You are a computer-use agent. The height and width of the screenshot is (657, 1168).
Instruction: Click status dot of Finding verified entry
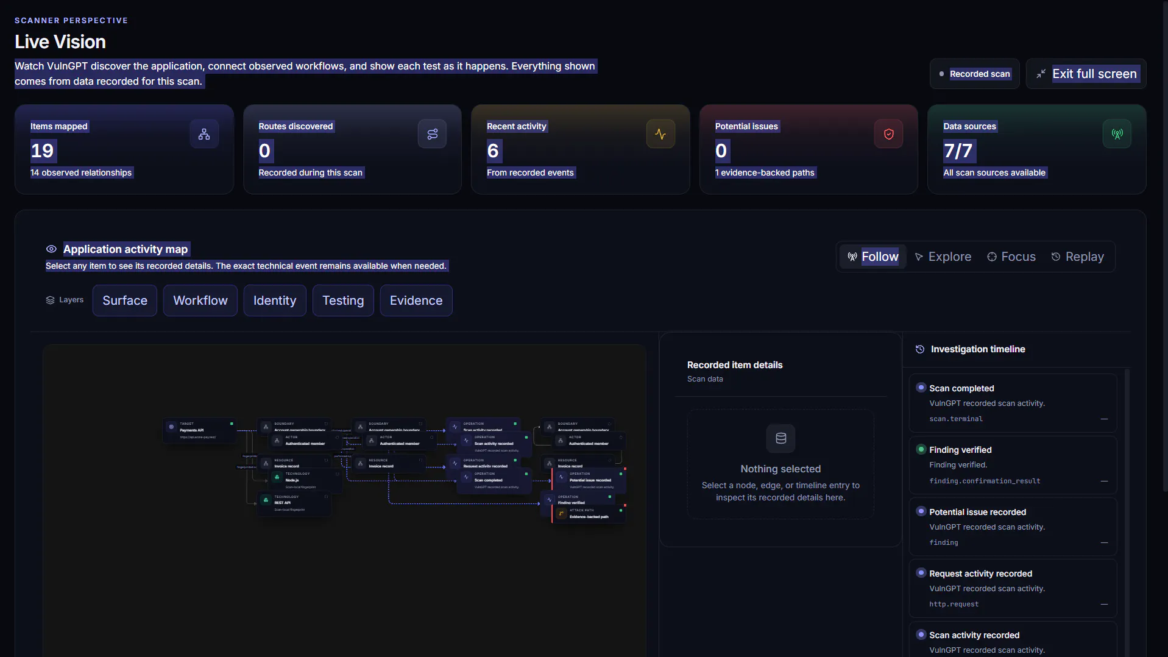point(921,449)
